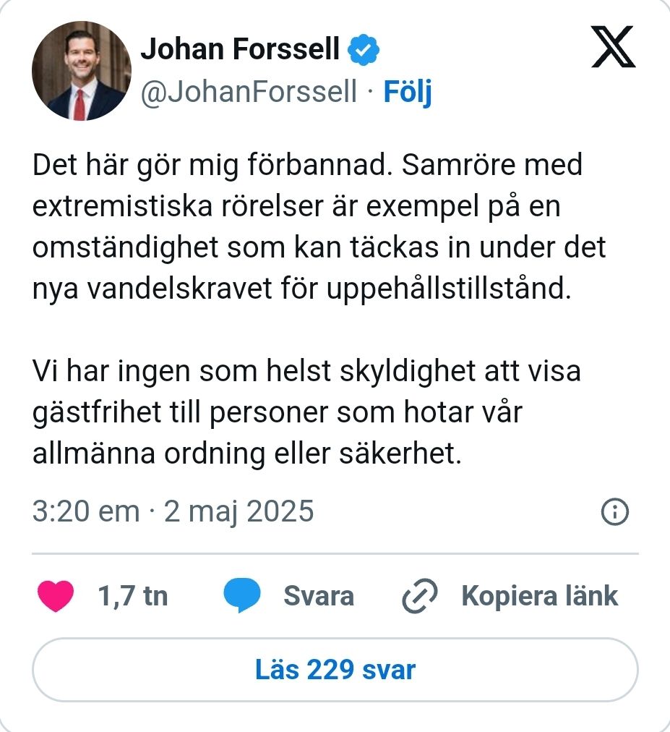The image size is (670, 732).
Task: Open Johan Forssell's profile picture
Action: coord(82,71)
